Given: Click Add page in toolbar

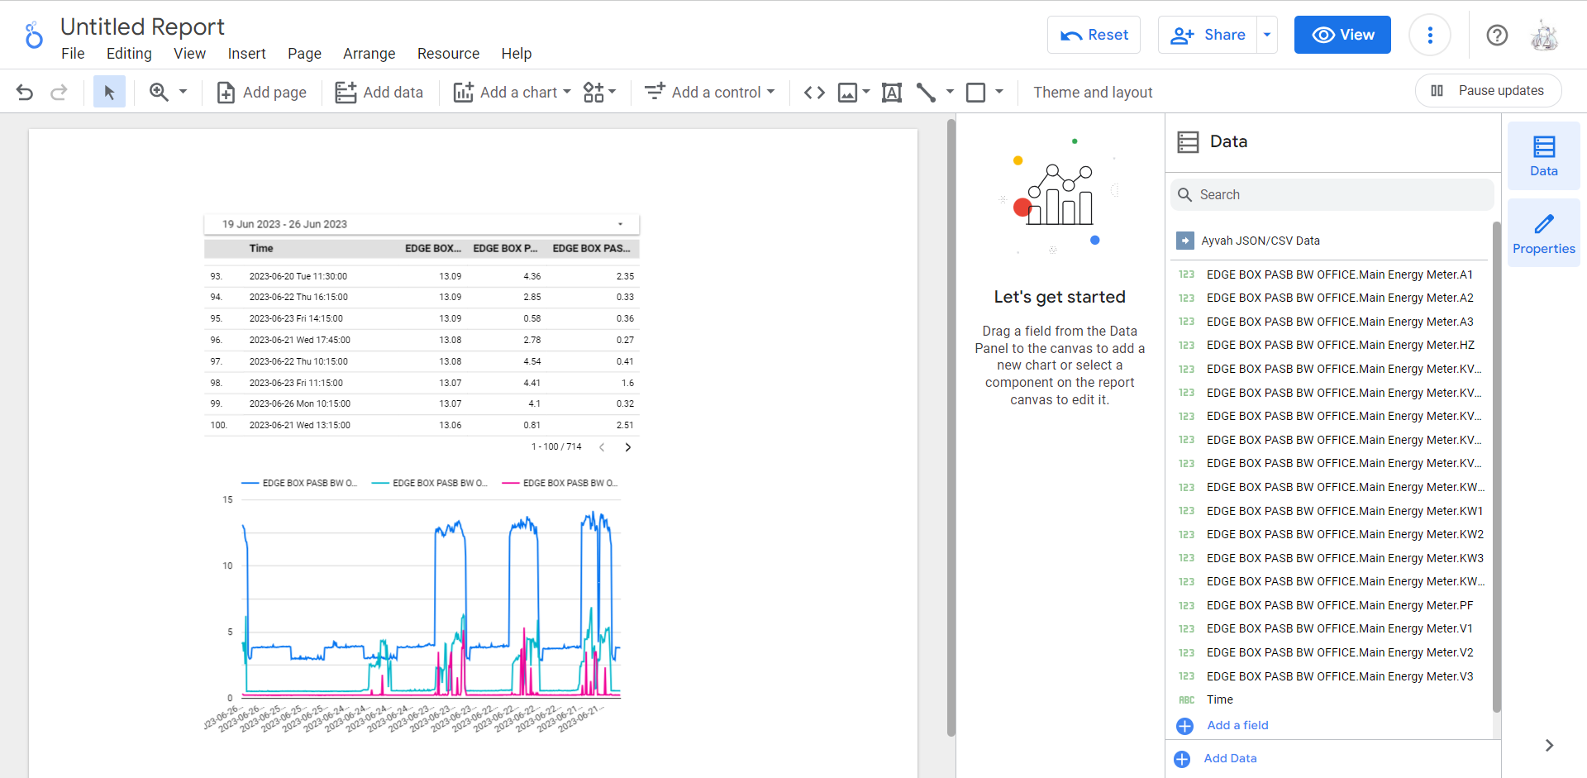Looking at the screenshot, I should [261, 93].
